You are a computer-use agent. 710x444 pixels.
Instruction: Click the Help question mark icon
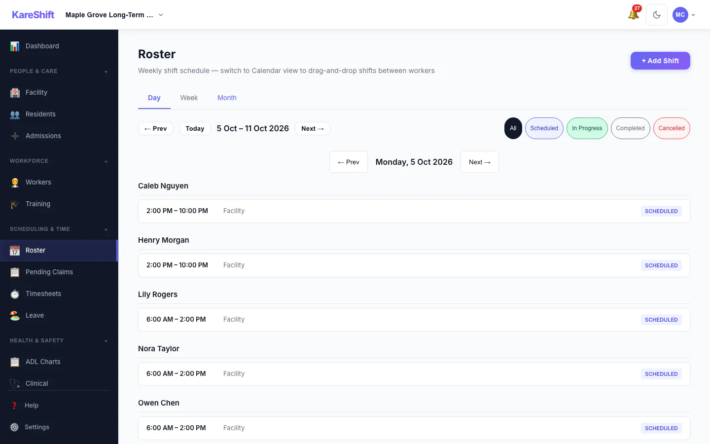pyautogui.click(x=14, y=406)
